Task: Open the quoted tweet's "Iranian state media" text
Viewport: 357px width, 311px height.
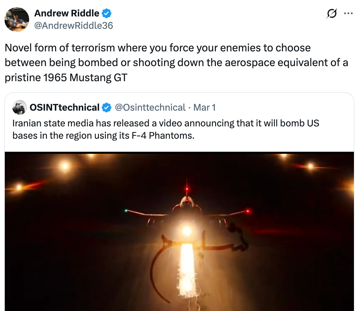Action: coord(166,123)
